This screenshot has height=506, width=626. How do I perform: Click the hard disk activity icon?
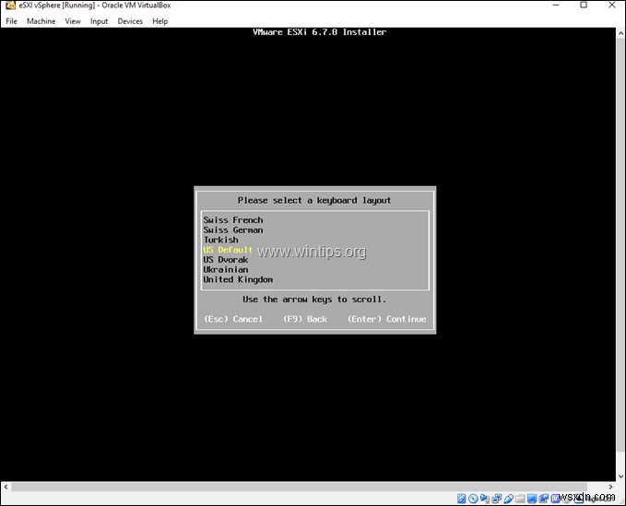(461, 499)
